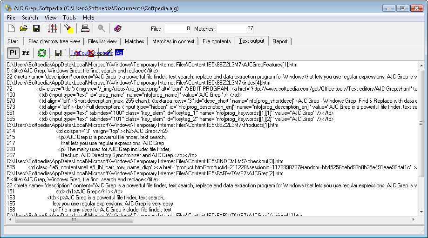428x238 pixels.
Task: Click line 961 with keytag_1
Action: 170,113
